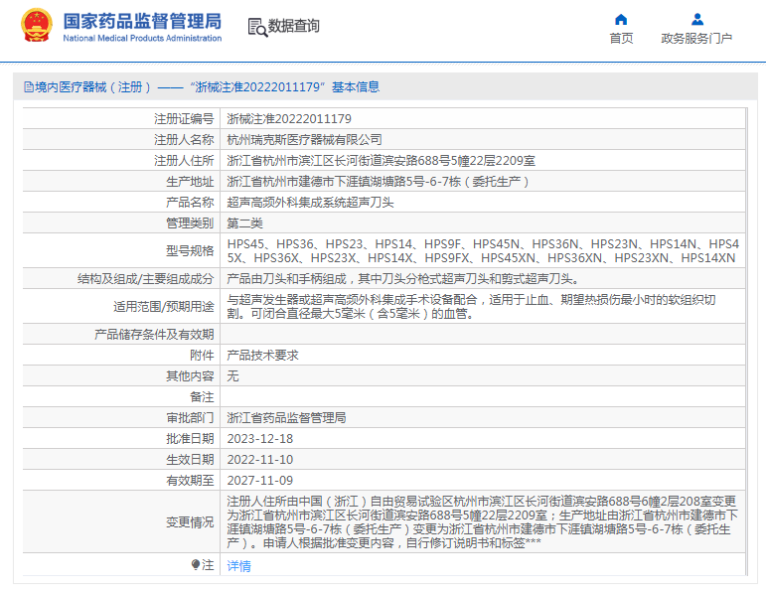Click the 产品名称 label

point(190,203)
